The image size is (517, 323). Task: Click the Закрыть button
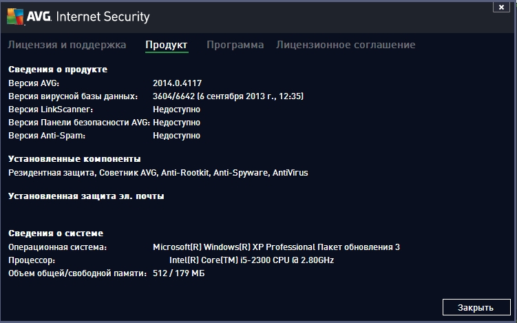tap(476, 307)
